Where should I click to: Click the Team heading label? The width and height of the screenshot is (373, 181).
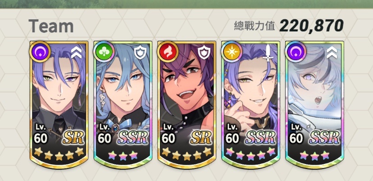(51, 26)
